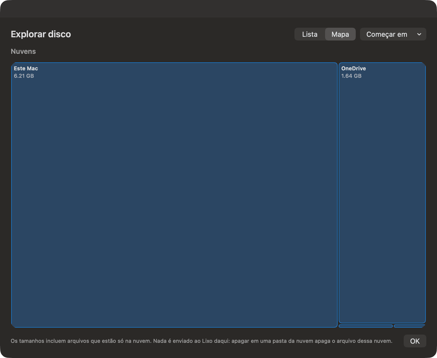
Task: Open the Começar em dropdown
Action: (393, 34)
